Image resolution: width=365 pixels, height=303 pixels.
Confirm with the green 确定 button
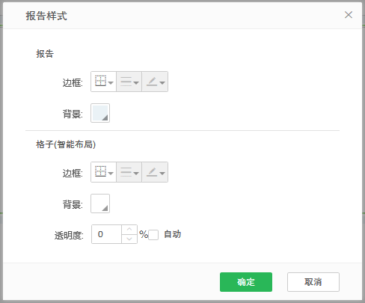246,282
